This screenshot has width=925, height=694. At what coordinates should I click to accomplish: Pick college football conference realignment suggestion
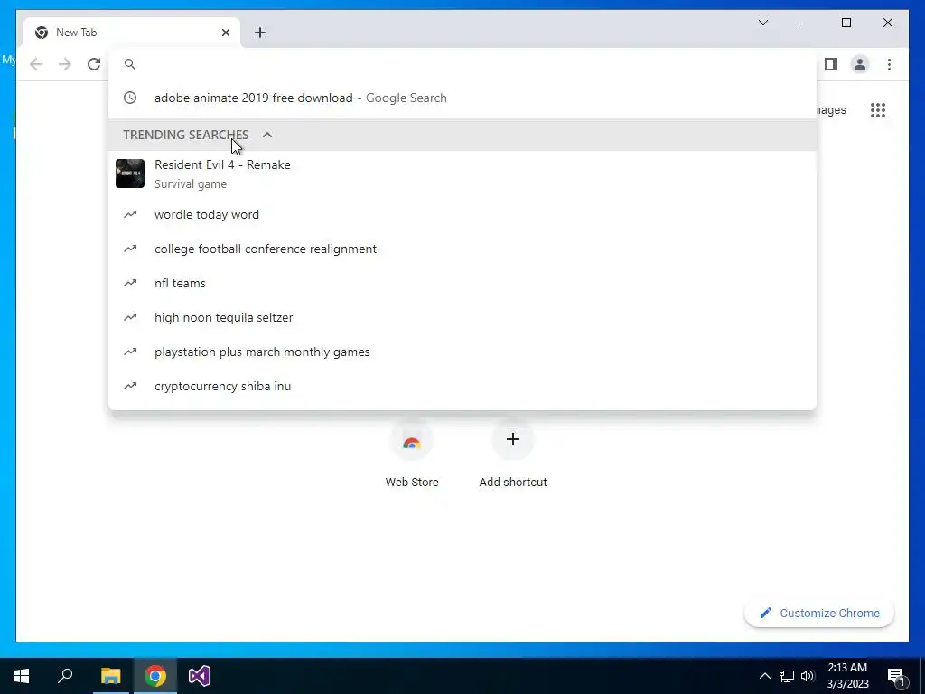(x=462, y=249)
